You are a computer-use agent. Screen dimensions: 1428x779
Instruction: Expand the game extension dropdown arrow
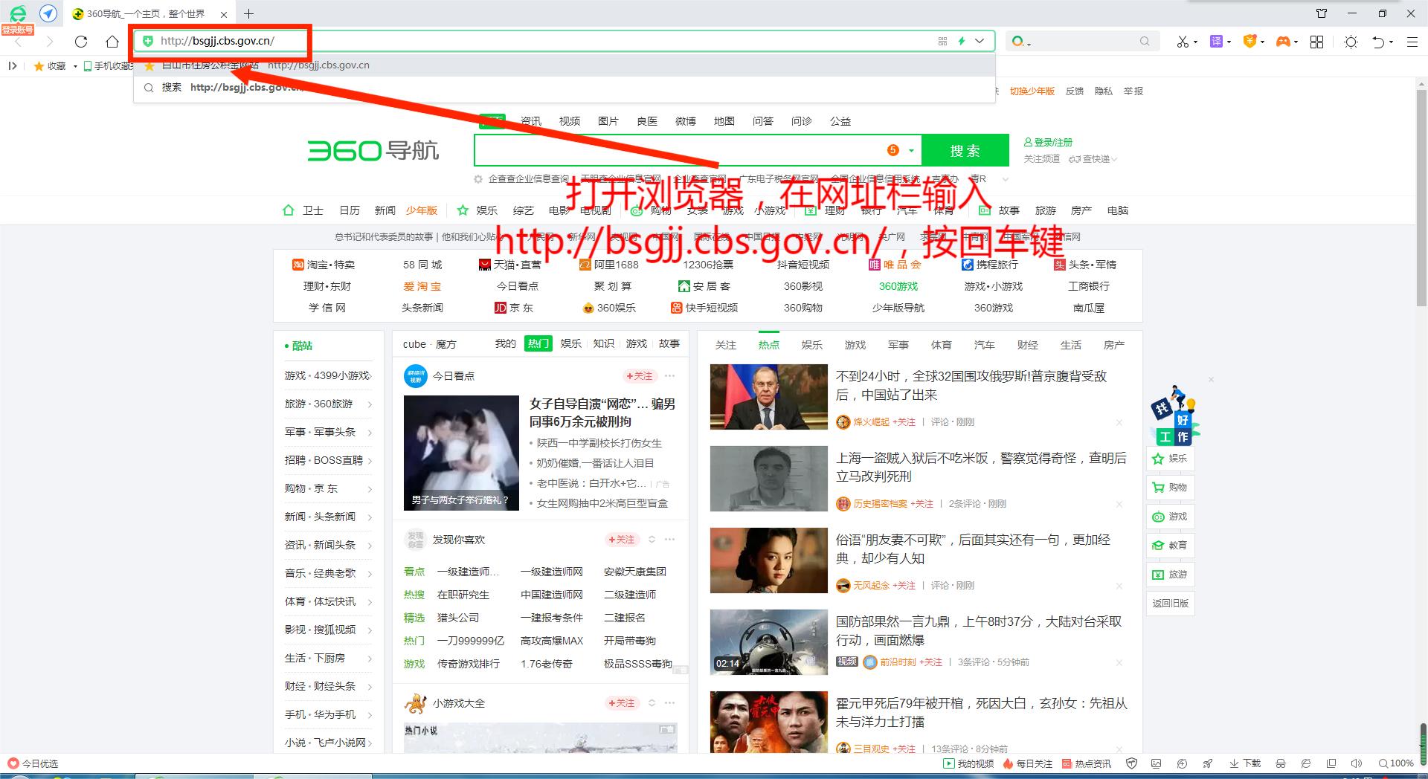pos(1296,42)
